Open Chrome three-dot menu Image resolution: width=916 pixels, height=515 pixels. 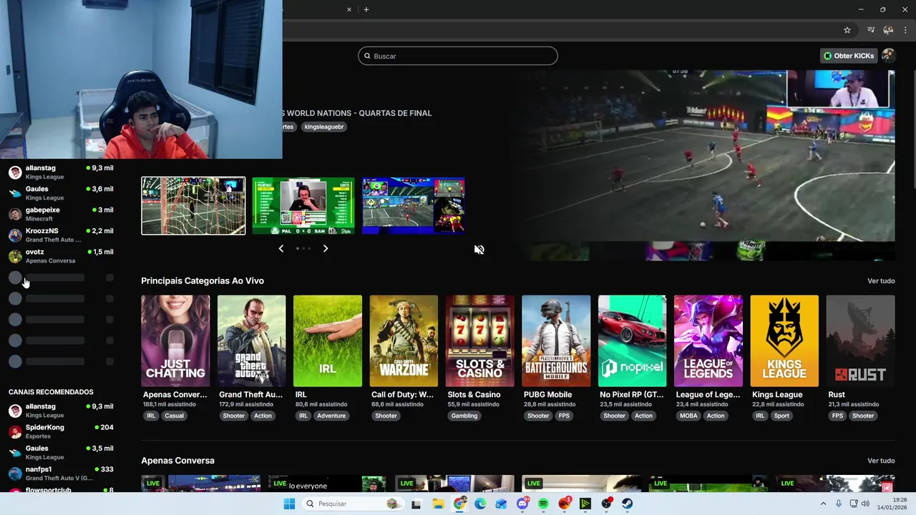[x=905, y=30]
